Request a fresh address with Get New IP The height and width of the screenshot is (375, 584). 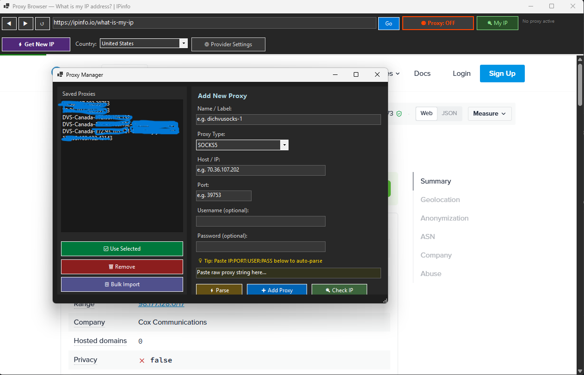click(x=36, y=44)
